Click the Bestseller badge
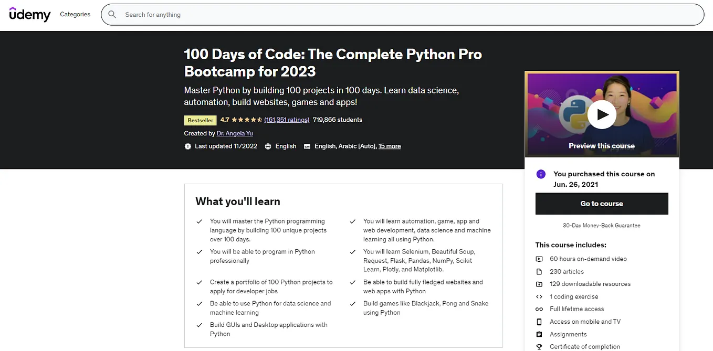This screenshot has width=713, height=351. coord(200,120)
